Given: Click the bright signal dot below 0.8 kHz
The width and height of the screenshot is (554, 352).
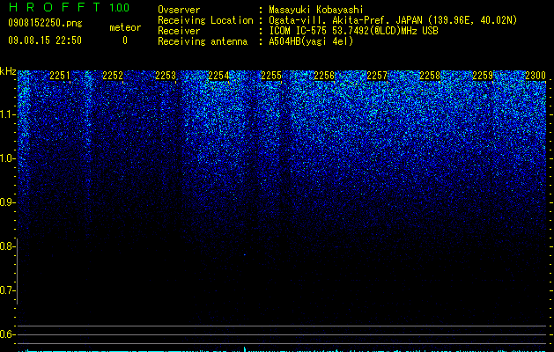Looking at the screenshot, I should pyautogui.click(x=245, y=254).
